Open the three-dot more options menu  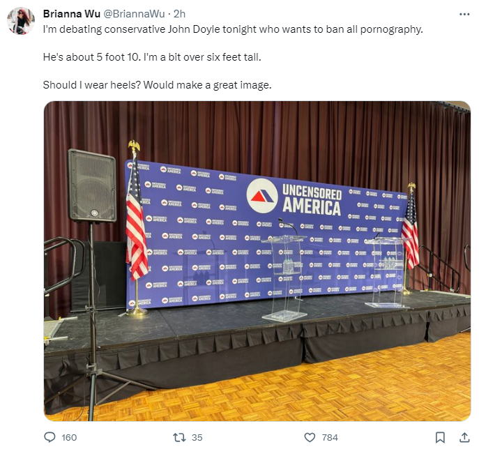click(x=464, y=14)
